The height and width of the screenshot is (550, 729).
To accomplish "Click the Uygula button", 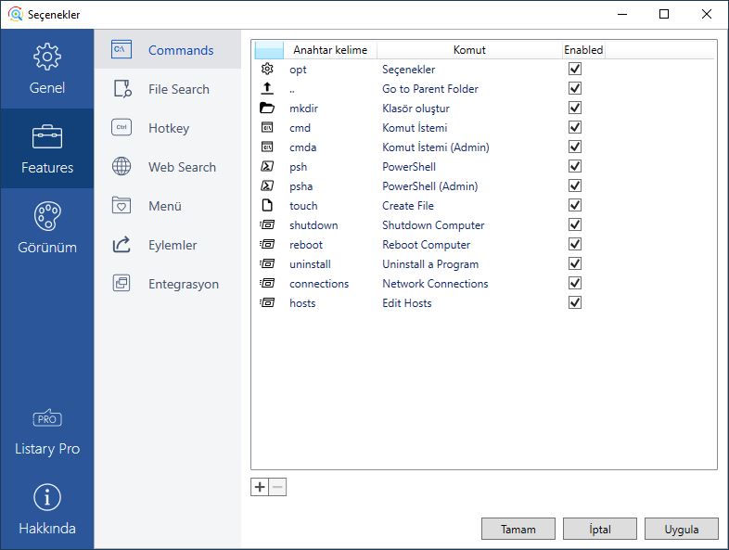I will [681, 529].
